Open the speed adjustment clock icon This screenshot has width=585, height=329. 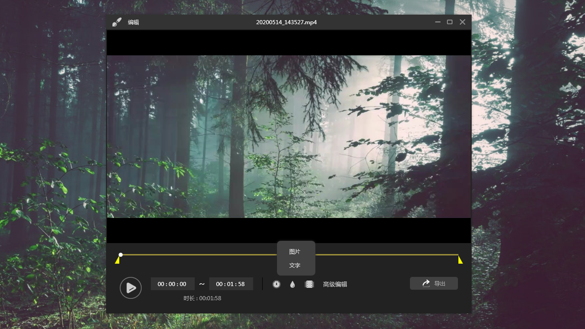point(277,284)
